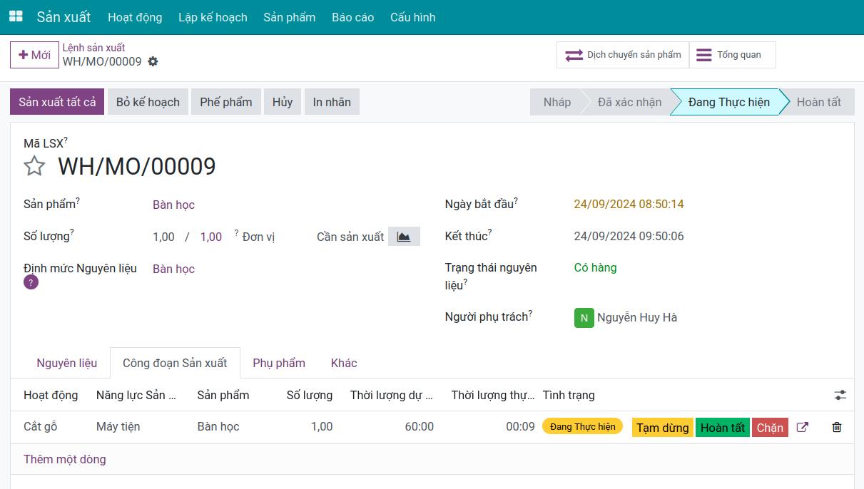
Task: Click the yellow Đang Thực hiện status badge
Action: click(582, 426)
